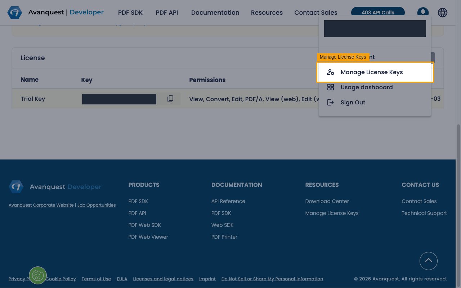Image resolution: width=461 pixels, height=288 pixels.
Task: Click the Trial Key name cell
Action: tap(33, 99)
